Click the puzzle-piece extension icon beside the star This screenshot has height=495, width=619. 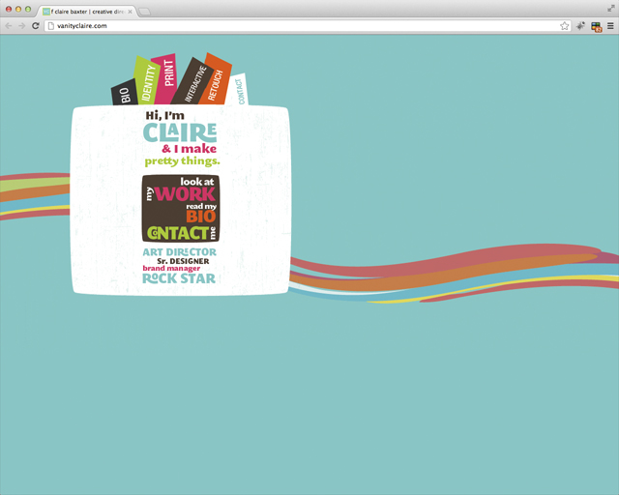(x=580, y=26)
